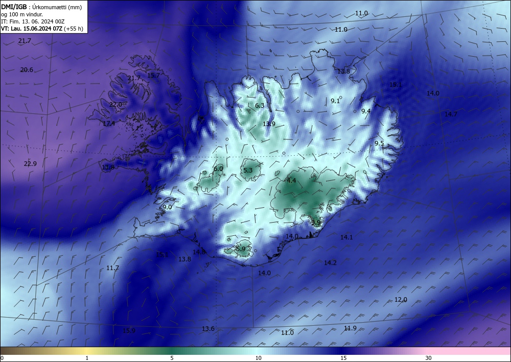Image resolution: width=511 pixels, height=362 pixels.
Task: Click the 11.7 value label
Action: 112,268
